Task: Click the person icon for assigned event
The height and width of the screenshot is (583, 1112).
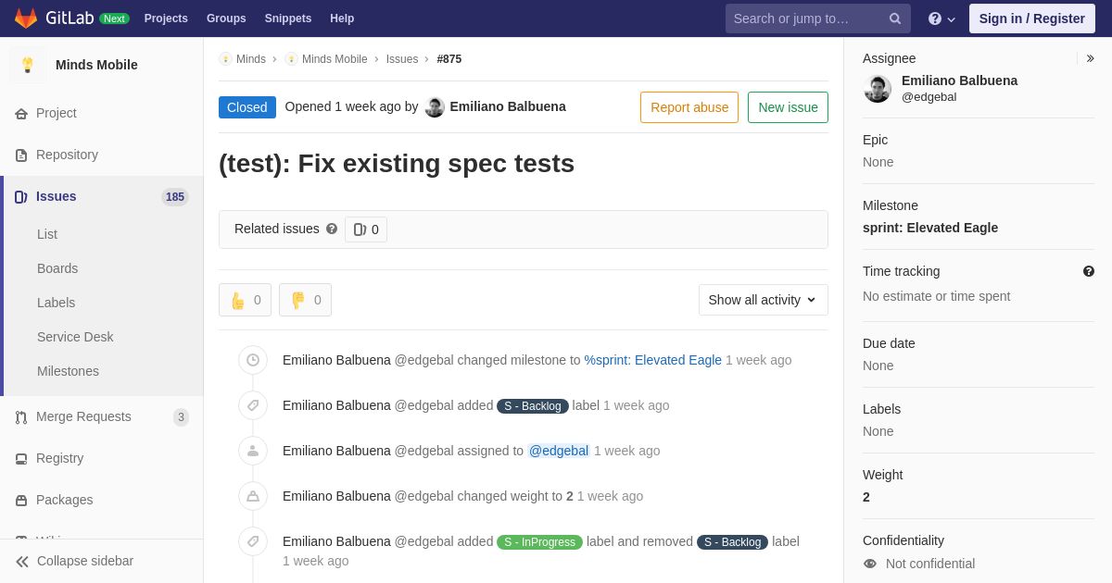Action: (x=253, y=451)
